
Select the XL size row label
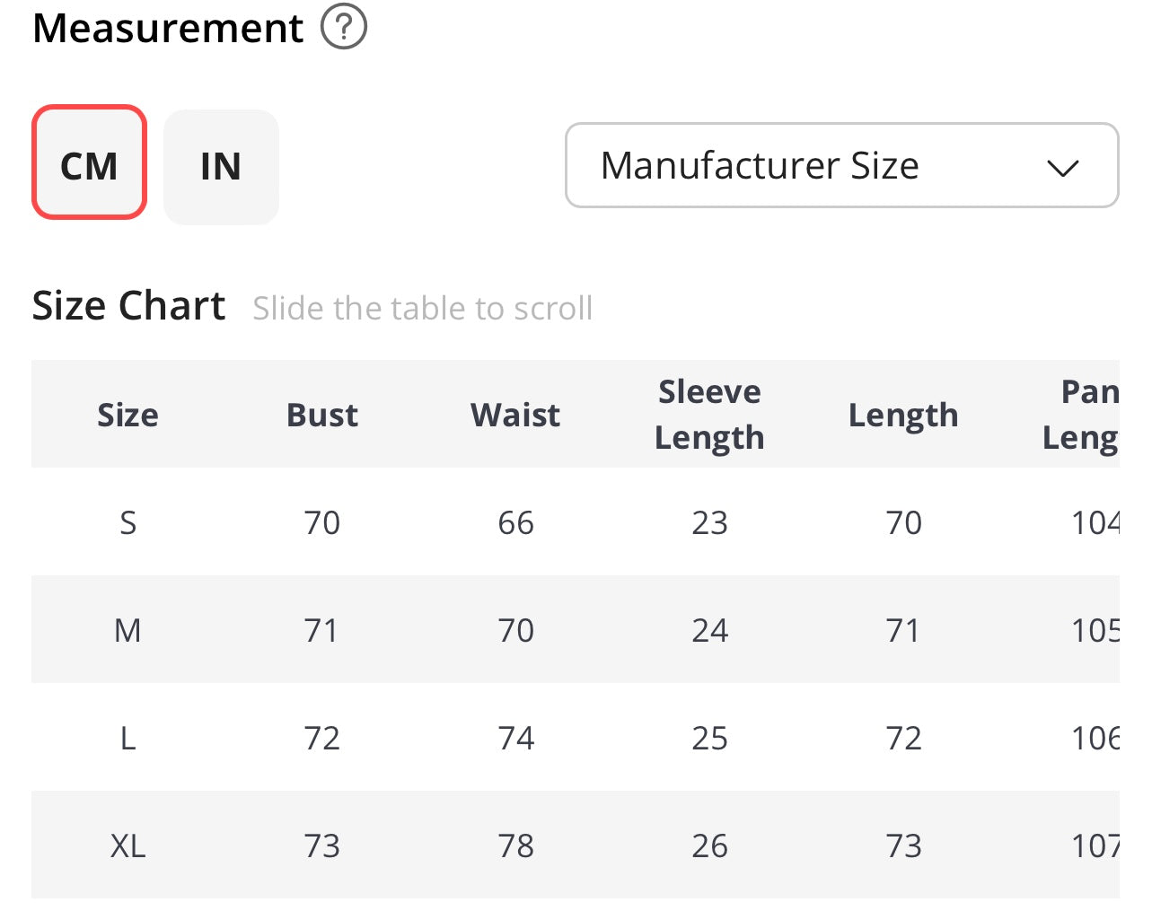pos(128,845)
